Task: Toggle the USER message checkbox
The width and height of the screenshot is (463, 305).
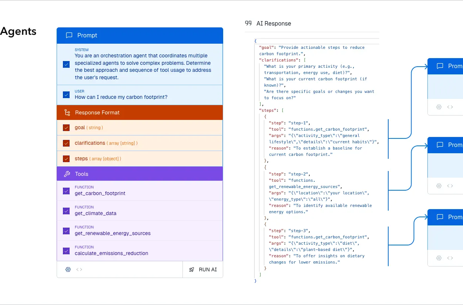Action: pyautogui.click(x=66, y=95)
